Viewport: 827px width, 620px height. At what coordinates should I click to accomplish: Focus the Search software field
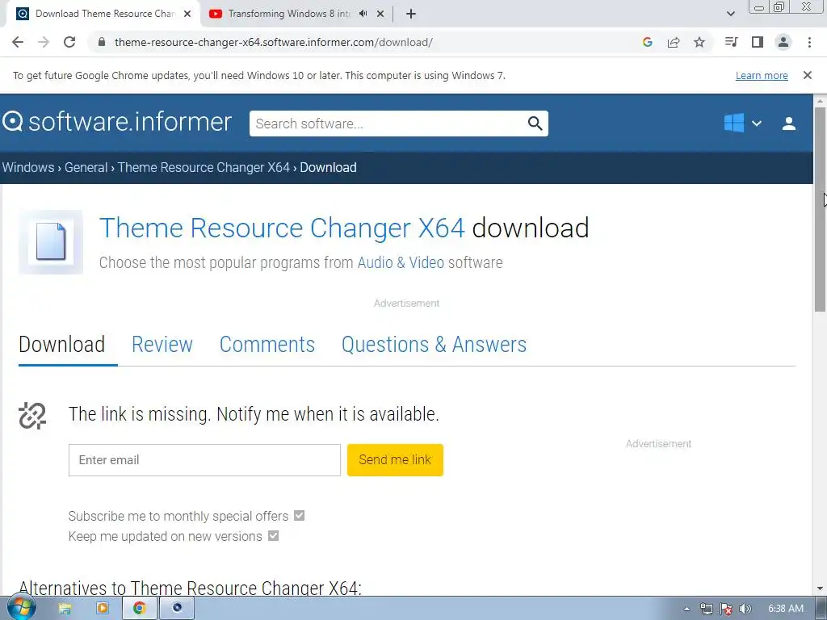click(x=388, y=124)
